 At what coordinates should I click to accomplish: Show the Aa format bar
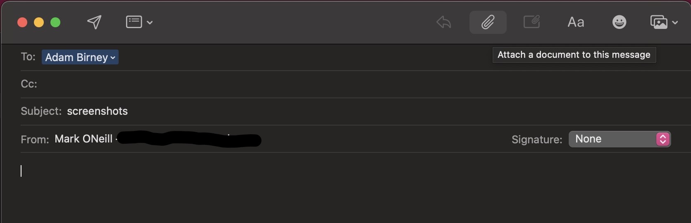coord(576,22)
